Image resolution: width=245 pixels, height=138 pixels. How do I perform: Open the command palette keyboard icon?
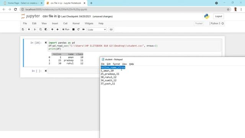(x=111, y=30)
